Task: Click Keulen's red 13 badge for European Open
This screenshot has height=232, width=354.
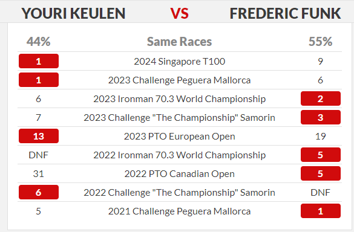Action: (39, 136)
